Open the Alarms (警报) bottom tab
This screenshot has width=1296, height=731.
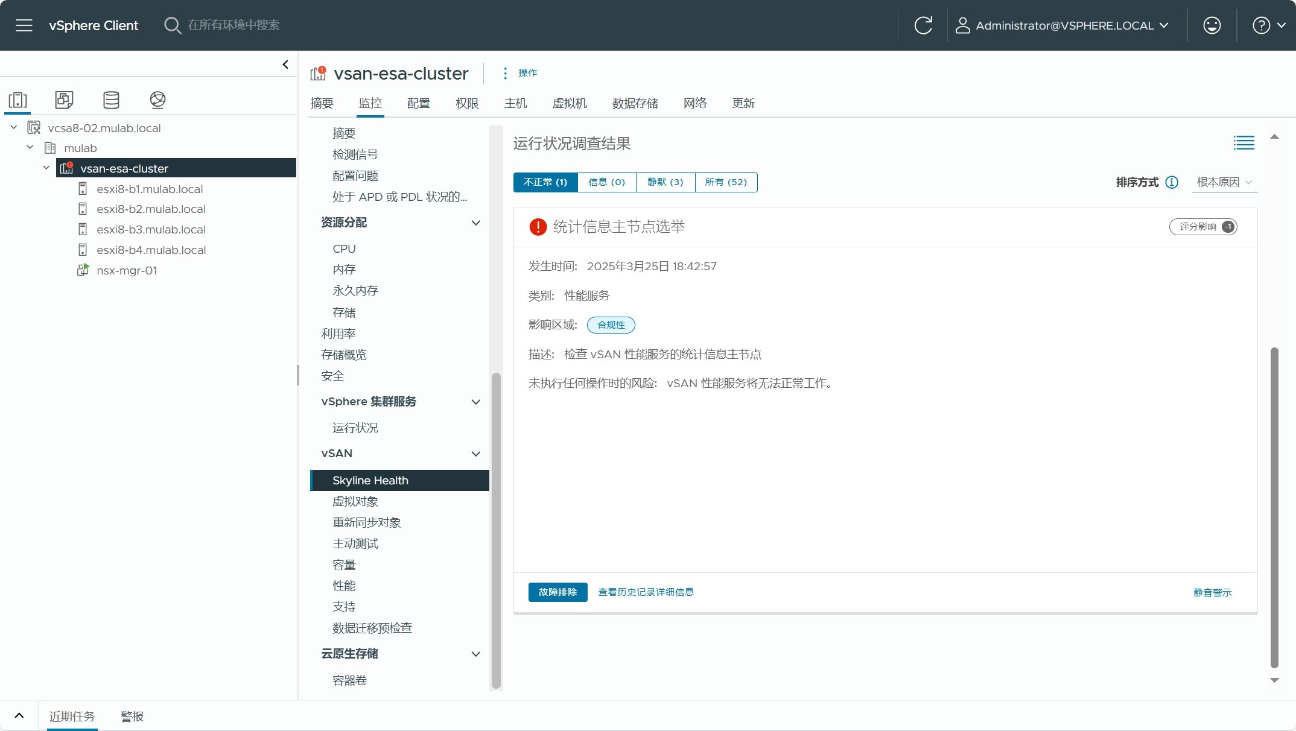pyautogui.click(x=132, y=717)
